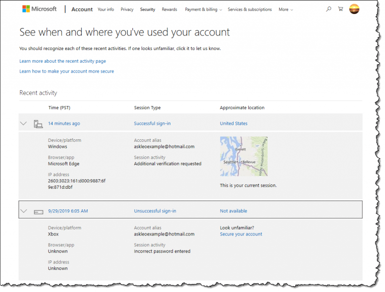This screenshot has width=385, height=292.
Task: Click Learn how to make account more secure
Action: point(67,71)
